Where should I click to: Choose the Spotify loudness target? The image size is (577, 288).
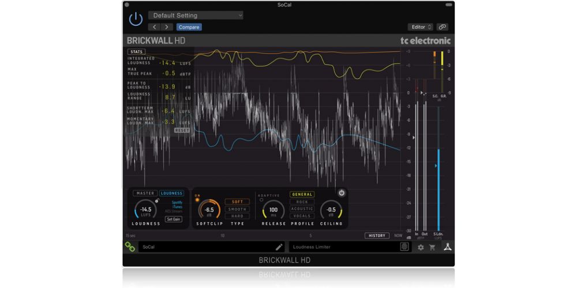[x=177, y=202]
